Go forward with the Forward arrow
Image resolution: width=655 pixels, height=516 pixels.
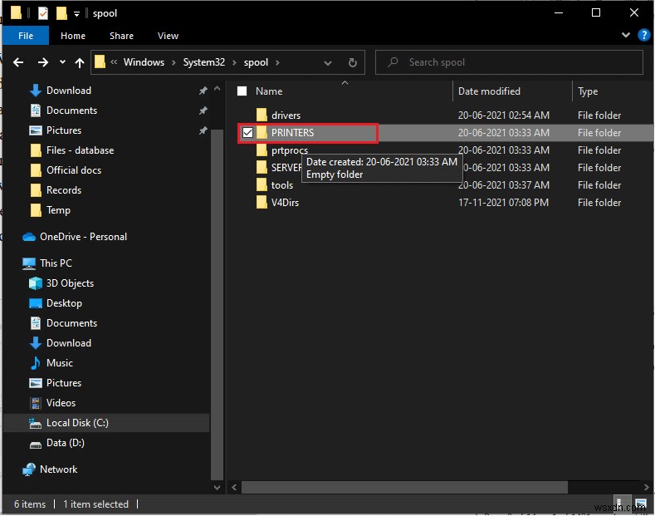(x=42, y=62)
